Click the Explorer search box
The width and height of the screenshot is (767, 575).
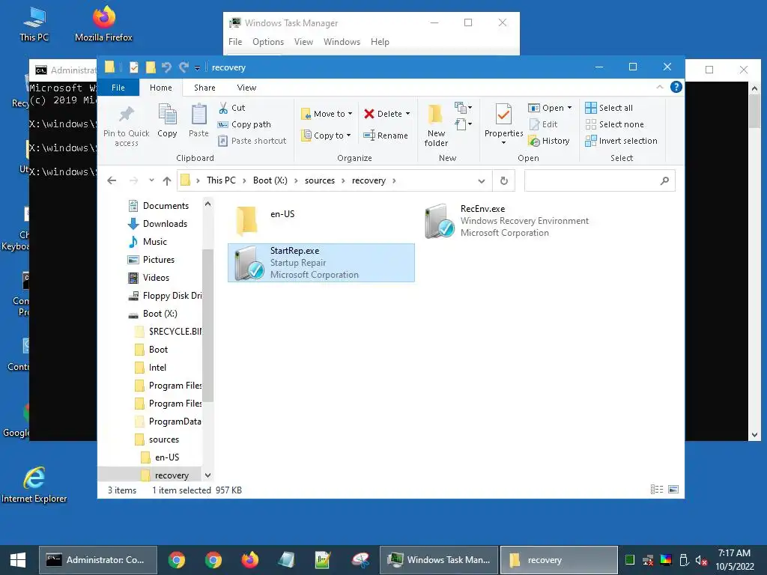point(599,181)
